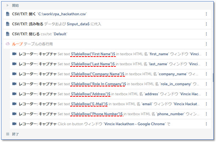Screen dimensions: 217x143
Task: Click the recorder camera icon for Click on button
Action: point(14,124)
